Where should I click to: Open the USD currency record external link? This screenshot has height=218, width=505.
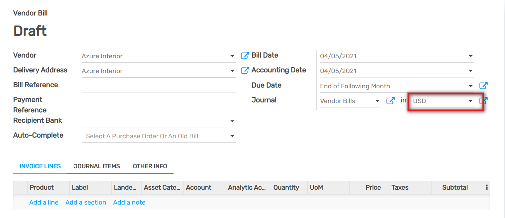tap(484, 101)
